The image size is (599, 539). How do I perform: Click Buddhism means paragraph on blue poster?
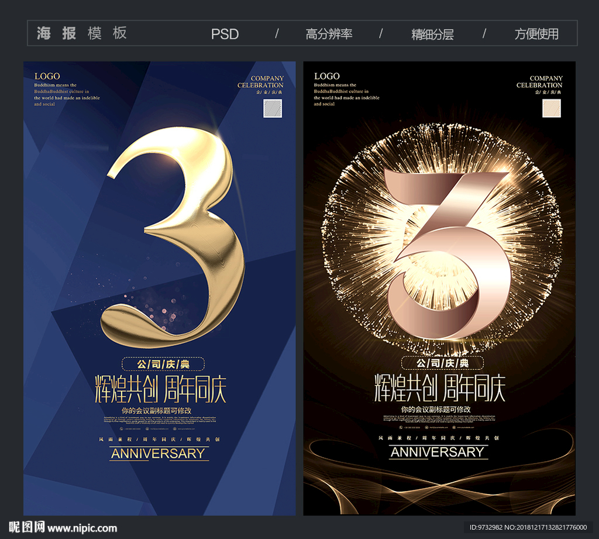click(67, 94)
